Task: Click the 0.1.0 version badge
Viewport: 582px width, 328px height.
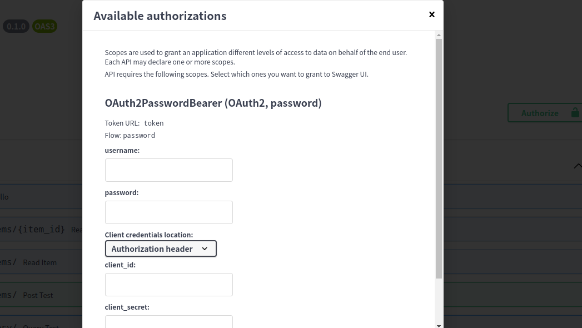Action: (x=16, y=26)
